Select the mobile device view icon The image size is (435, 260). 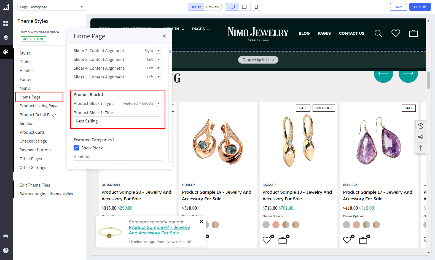pos(256,7)
